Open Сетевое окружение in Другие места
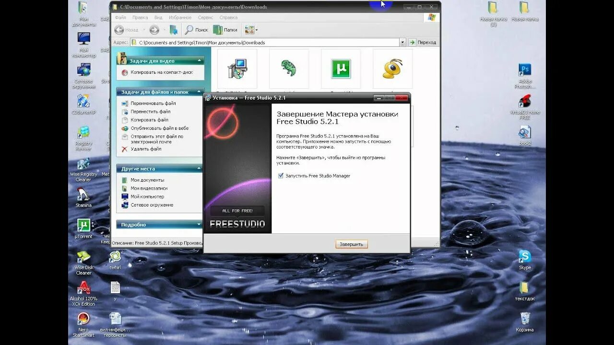The width and height of the screenshot is (614, 345). (x=152, y=205)
